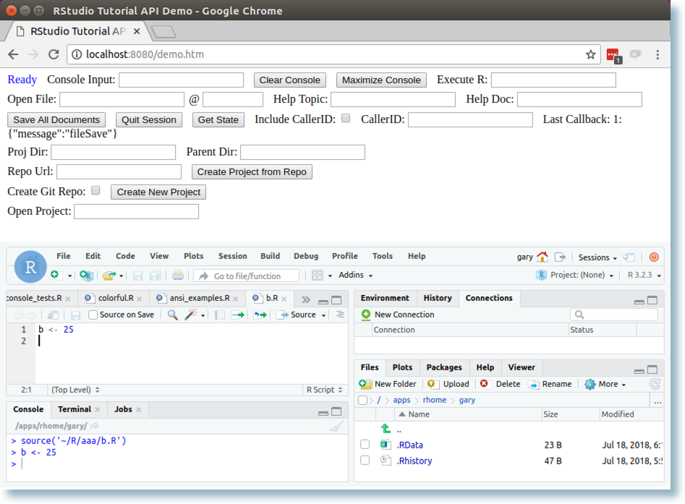Open the Debug menu
The width and height of the screenshot is (685, 504).
(x=306, y=256)
